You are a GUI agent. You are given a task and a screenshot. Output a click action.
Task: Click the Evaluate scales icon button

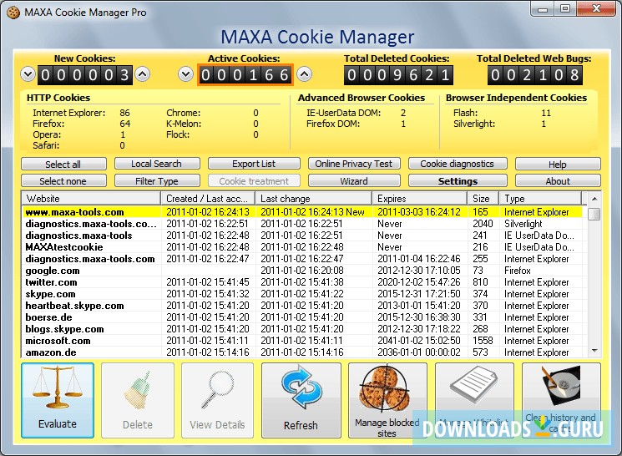tap(58, 400)
